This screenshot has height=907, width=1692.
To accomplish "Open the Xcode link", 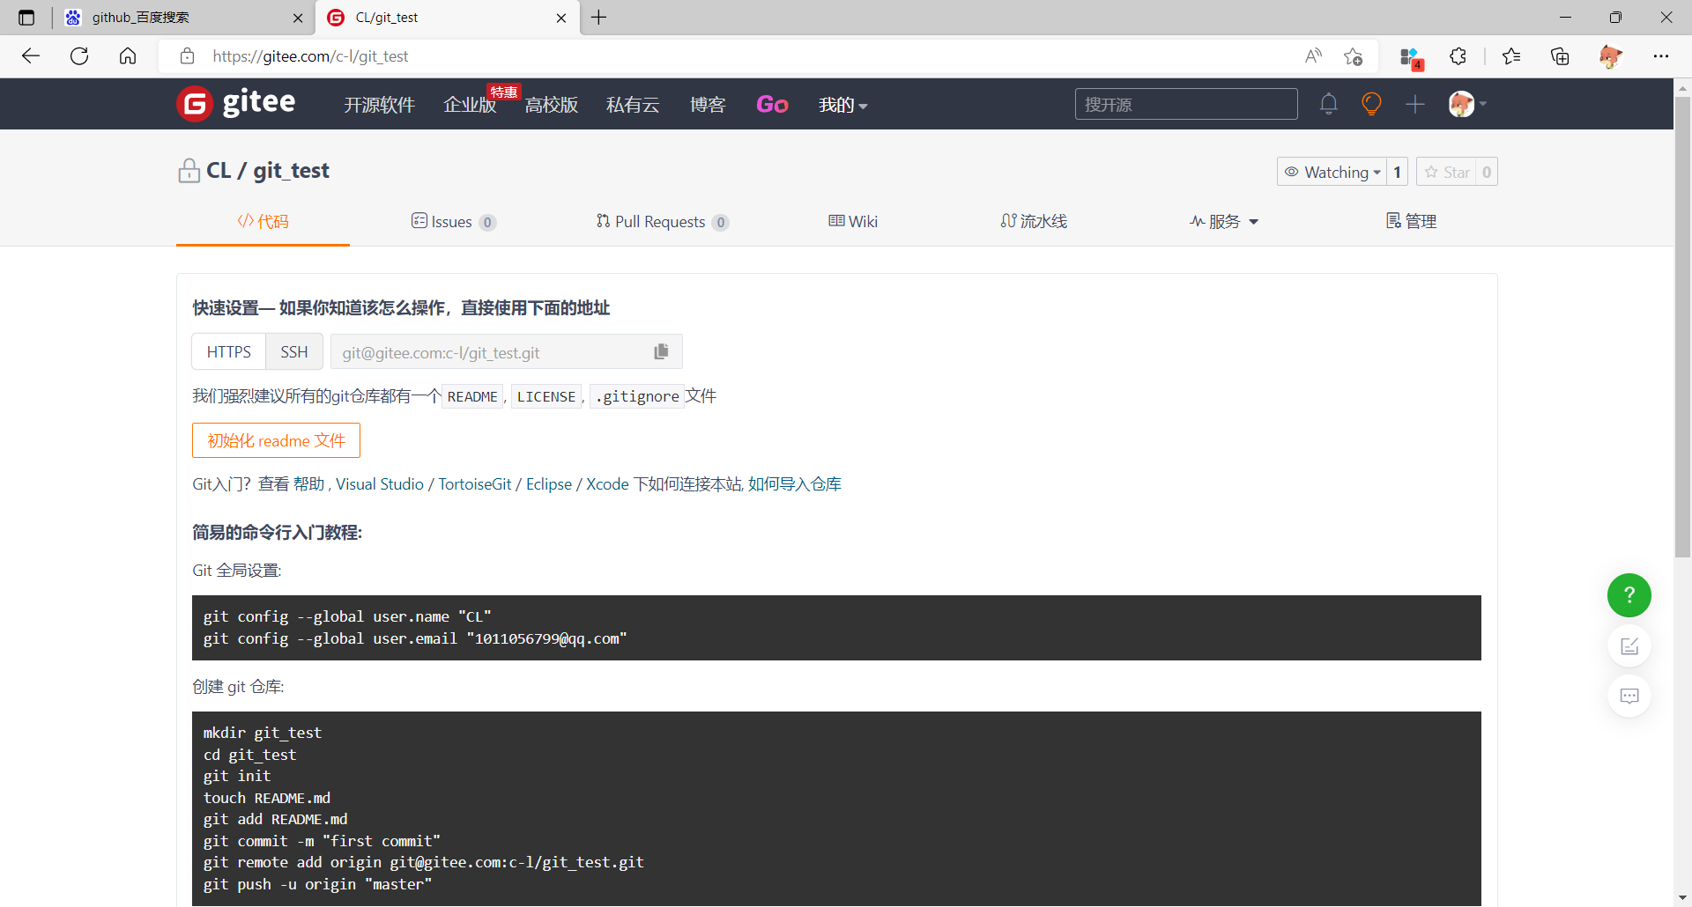I will (x=607, y=484).
